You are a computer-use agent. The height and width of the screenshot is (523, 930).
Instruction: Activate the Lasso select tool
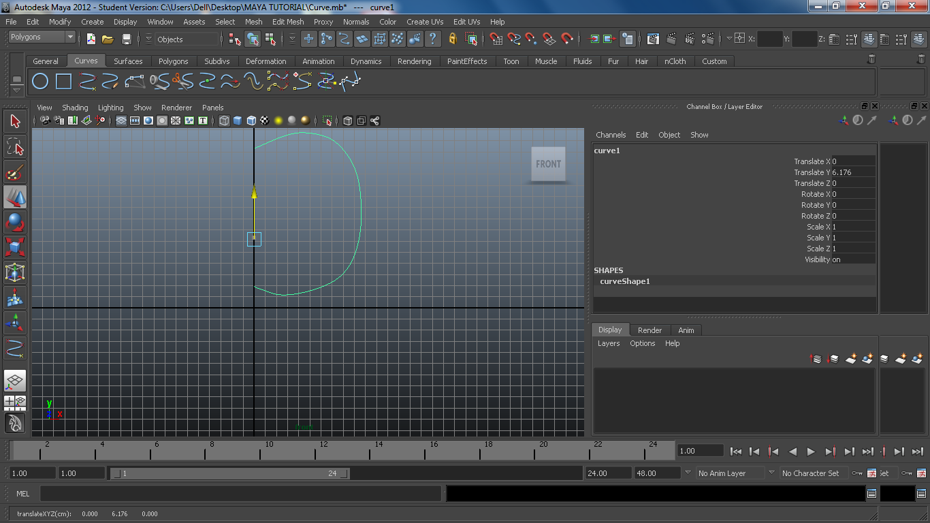pyautogui.click(x=15, y=147)
